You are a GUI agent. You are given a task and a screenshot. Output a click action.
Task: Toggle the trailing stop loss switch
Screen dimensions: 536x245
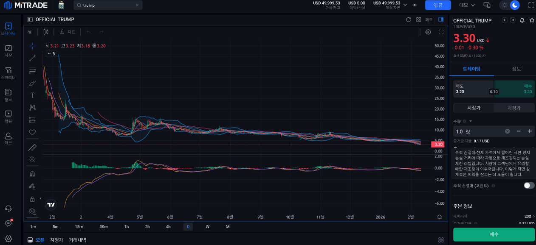click(x=529, y=185)
